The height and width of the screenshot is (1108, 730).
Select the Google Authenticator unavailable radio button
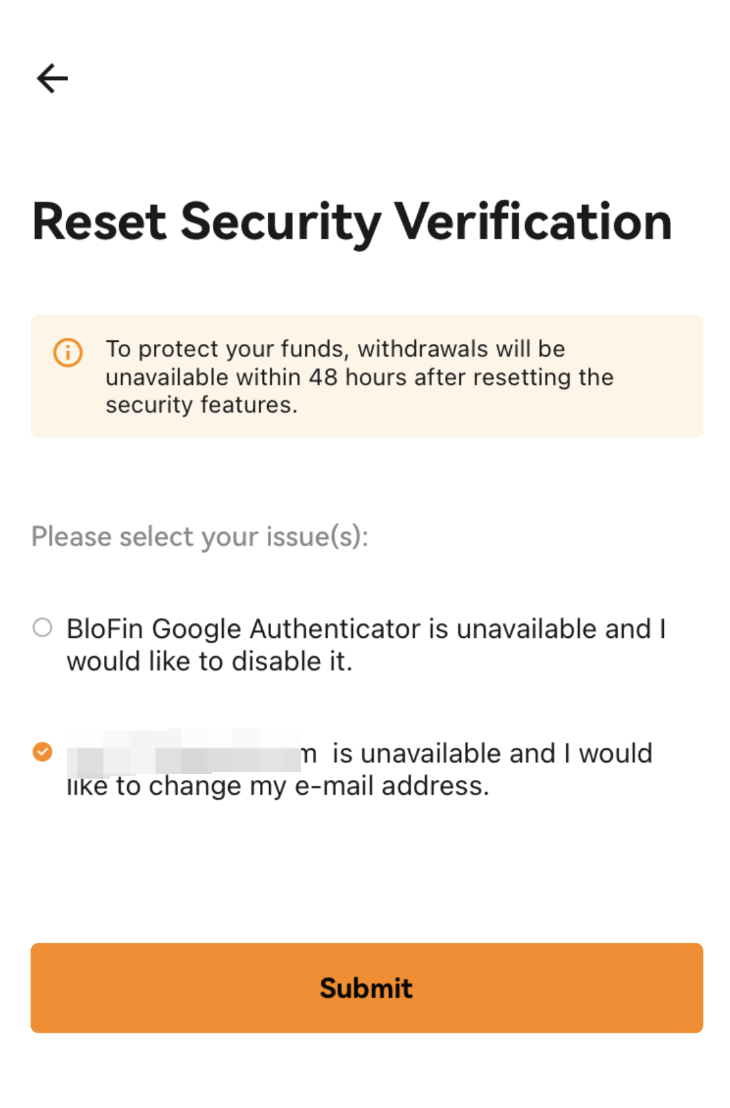pyautogui.click(x=42, y=627)
